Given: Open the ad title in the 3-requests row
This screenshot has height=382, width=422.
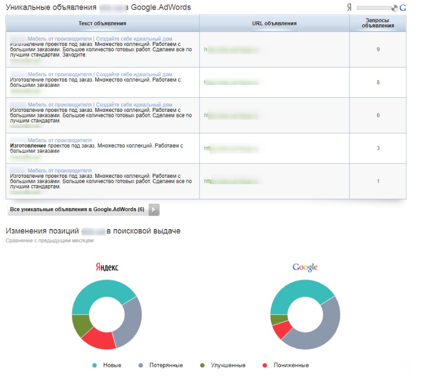Looking at the screenshot, I should click(x=60, y=140).
